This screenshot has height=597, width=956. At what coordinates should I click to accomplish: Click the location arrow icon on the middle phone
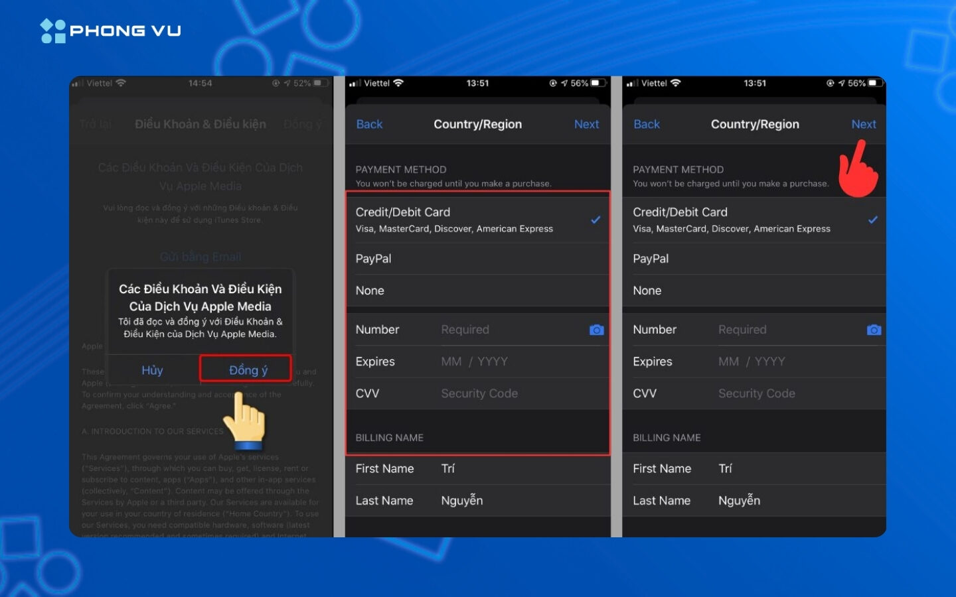pos(564,83)
